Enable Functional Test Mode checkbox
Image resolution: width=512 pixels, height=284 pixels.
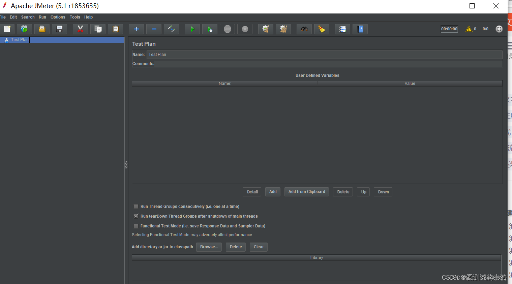click(x=136, y=226)
